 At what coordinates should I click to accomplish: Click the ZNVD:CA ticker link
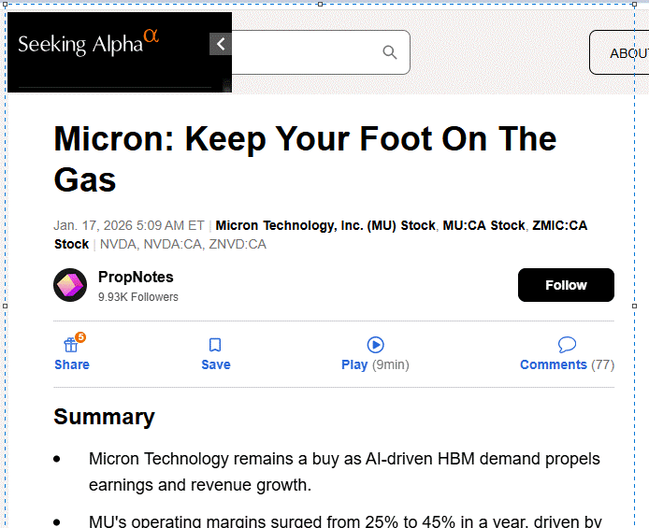[238, 244]
